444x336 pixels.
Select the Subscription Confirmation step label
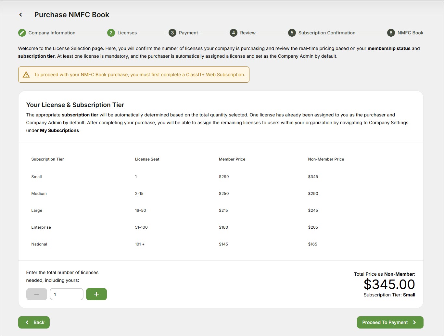pyautogui.click(x=326, y=33)
